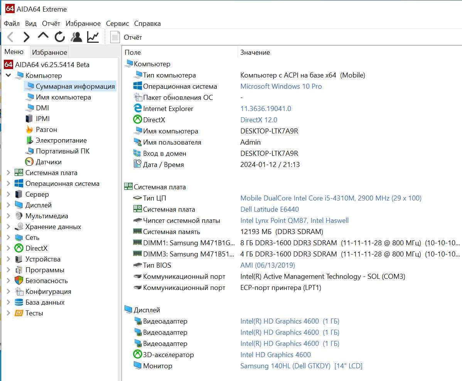Expand the Безопасность tree node
The width and height of the screenshot is (462, 381).
pyautogui.click(x=8, y=280)
